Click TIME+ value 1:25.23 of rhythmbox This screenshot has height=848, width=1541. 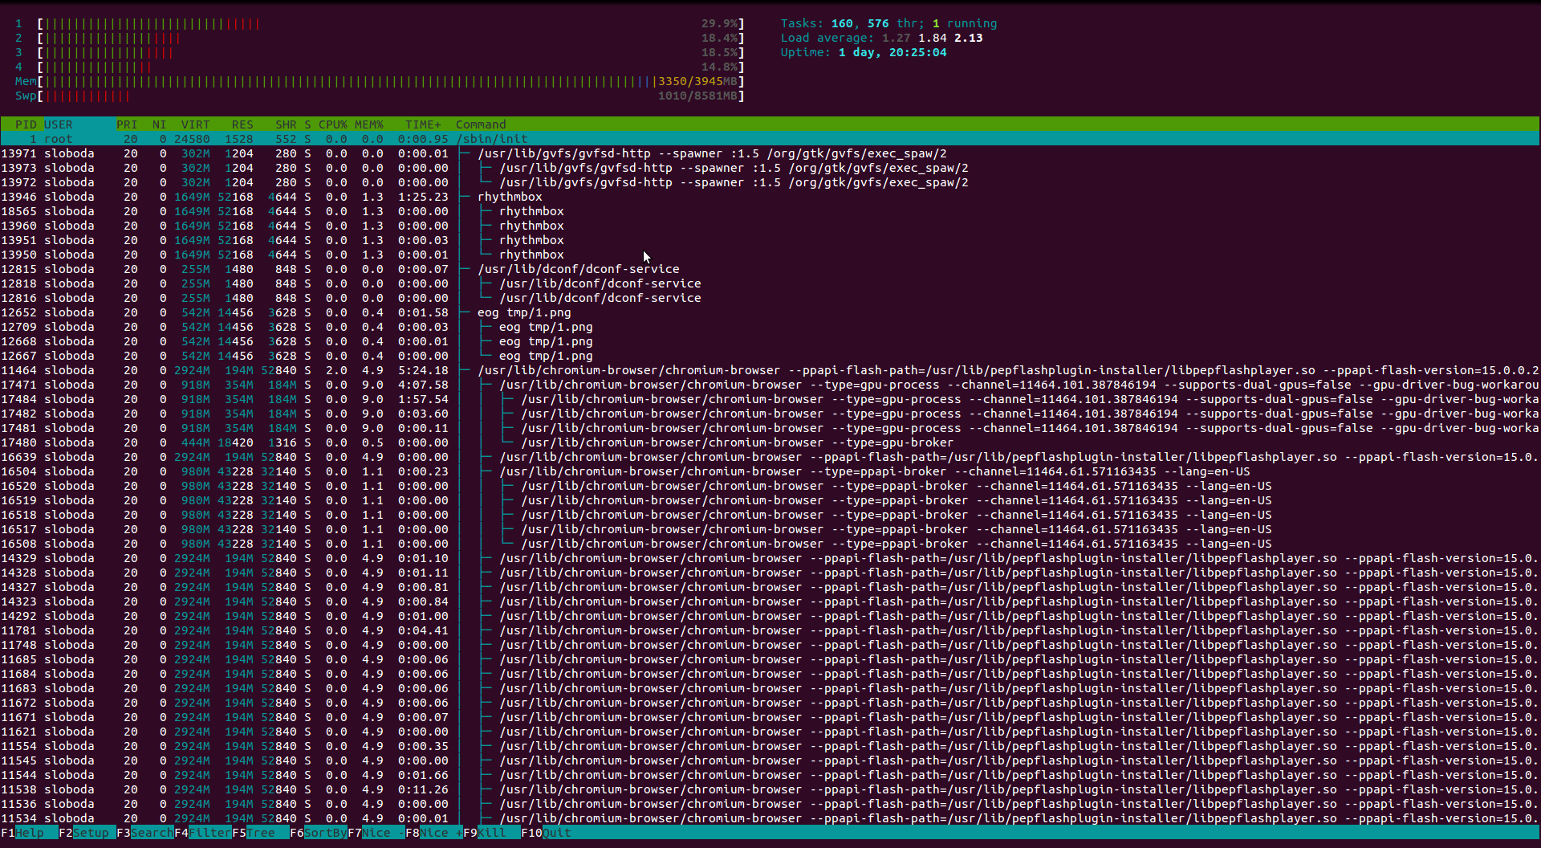coord(423,197)
